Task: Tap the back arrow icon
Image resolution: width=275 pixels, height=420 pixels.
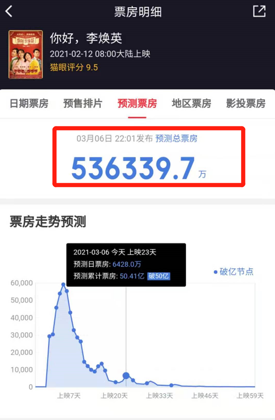Action: 9,11
